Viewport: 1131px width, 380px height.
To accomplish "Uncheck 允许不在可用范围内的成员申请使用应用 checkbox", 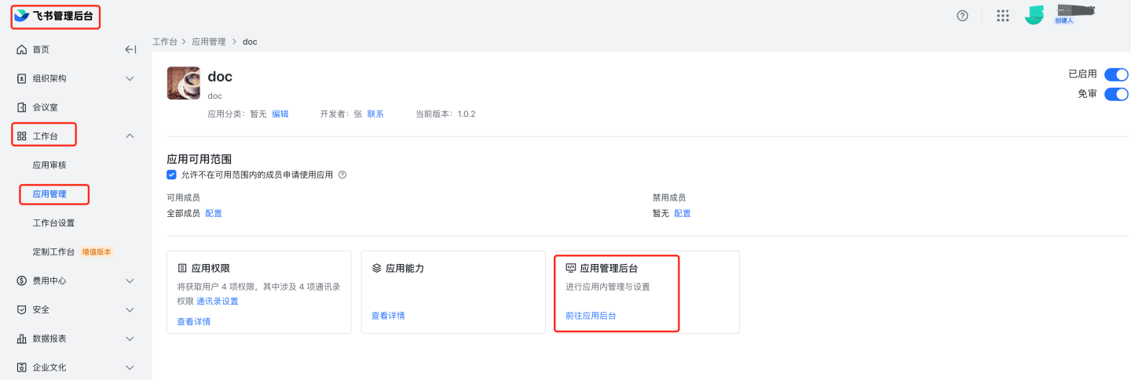I will 172,175.
